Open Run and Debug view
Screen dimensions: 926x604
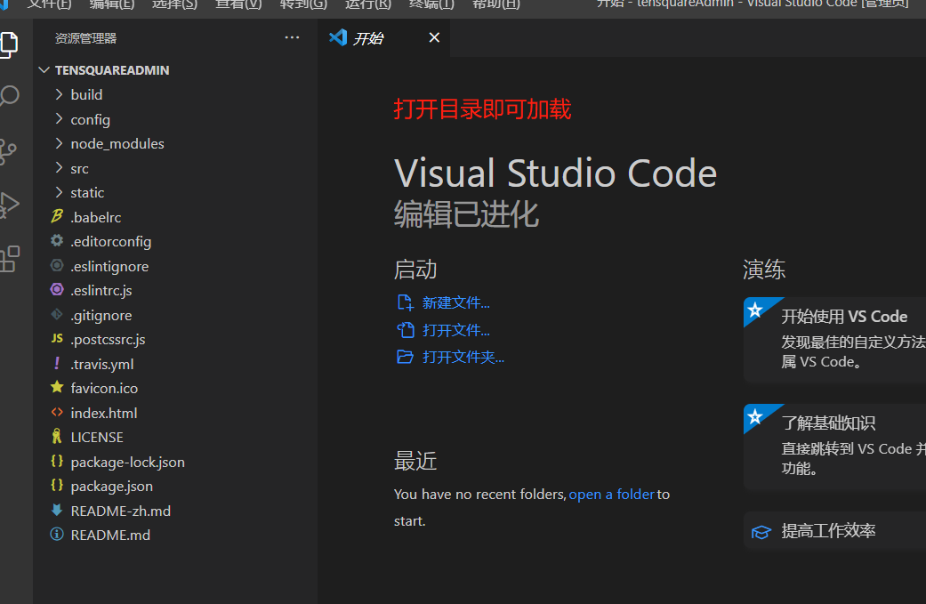point(9,205)
